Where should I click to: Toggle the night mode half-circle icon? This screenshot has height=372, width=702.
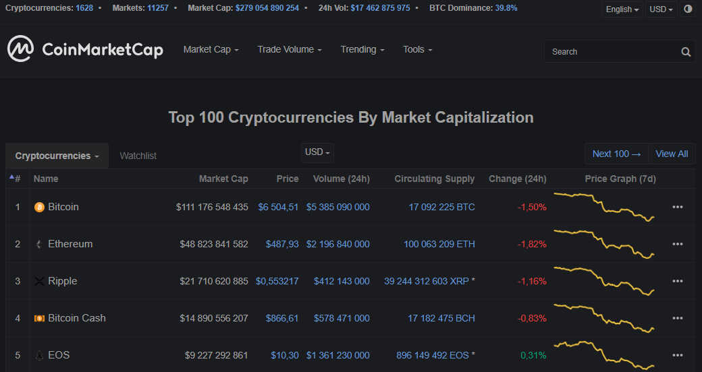click(x=688, y=9)
